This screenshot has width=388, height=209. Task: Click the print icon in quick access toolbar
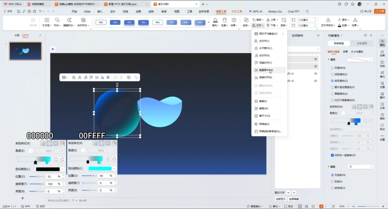(29, 11)
